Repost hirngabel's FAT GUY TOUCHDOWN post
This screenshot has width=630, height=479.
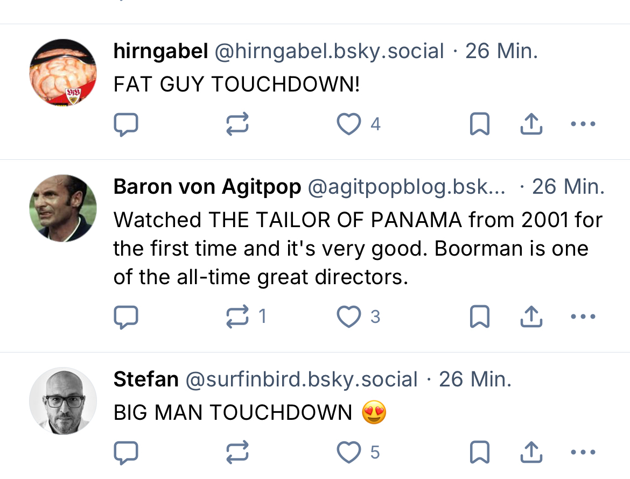point(237,124)
